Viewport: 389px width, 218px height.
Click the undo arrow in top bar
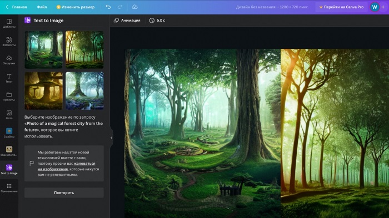108,7
